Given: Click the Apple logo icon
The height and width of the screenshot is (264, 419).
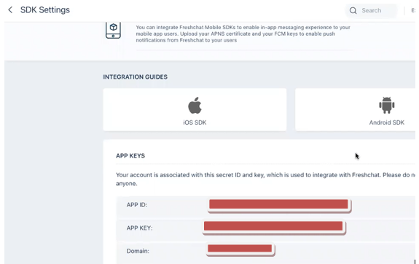Looking at the screenshot, I should [x=195, y=106].
